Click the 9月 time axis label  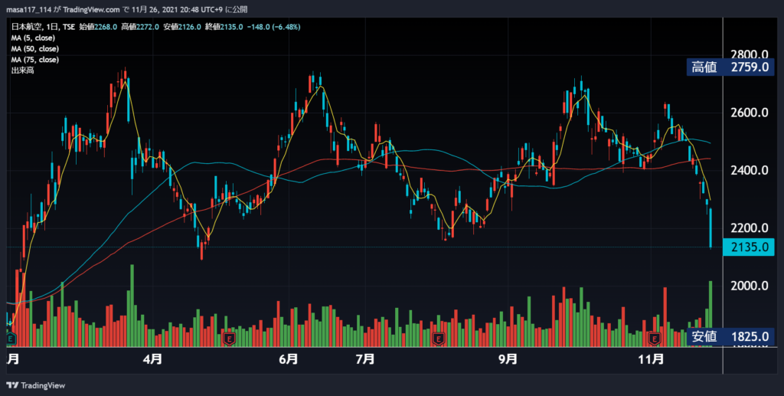point(508,359)
